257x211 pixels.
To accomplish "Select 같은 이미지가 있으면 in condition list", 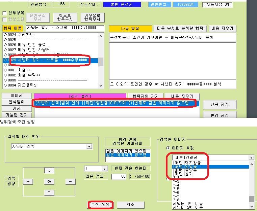I will [127, 150].
